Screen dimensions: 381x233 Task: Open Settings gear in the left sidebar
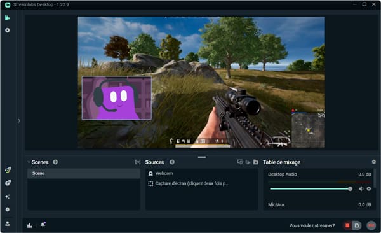pos(8,209)
